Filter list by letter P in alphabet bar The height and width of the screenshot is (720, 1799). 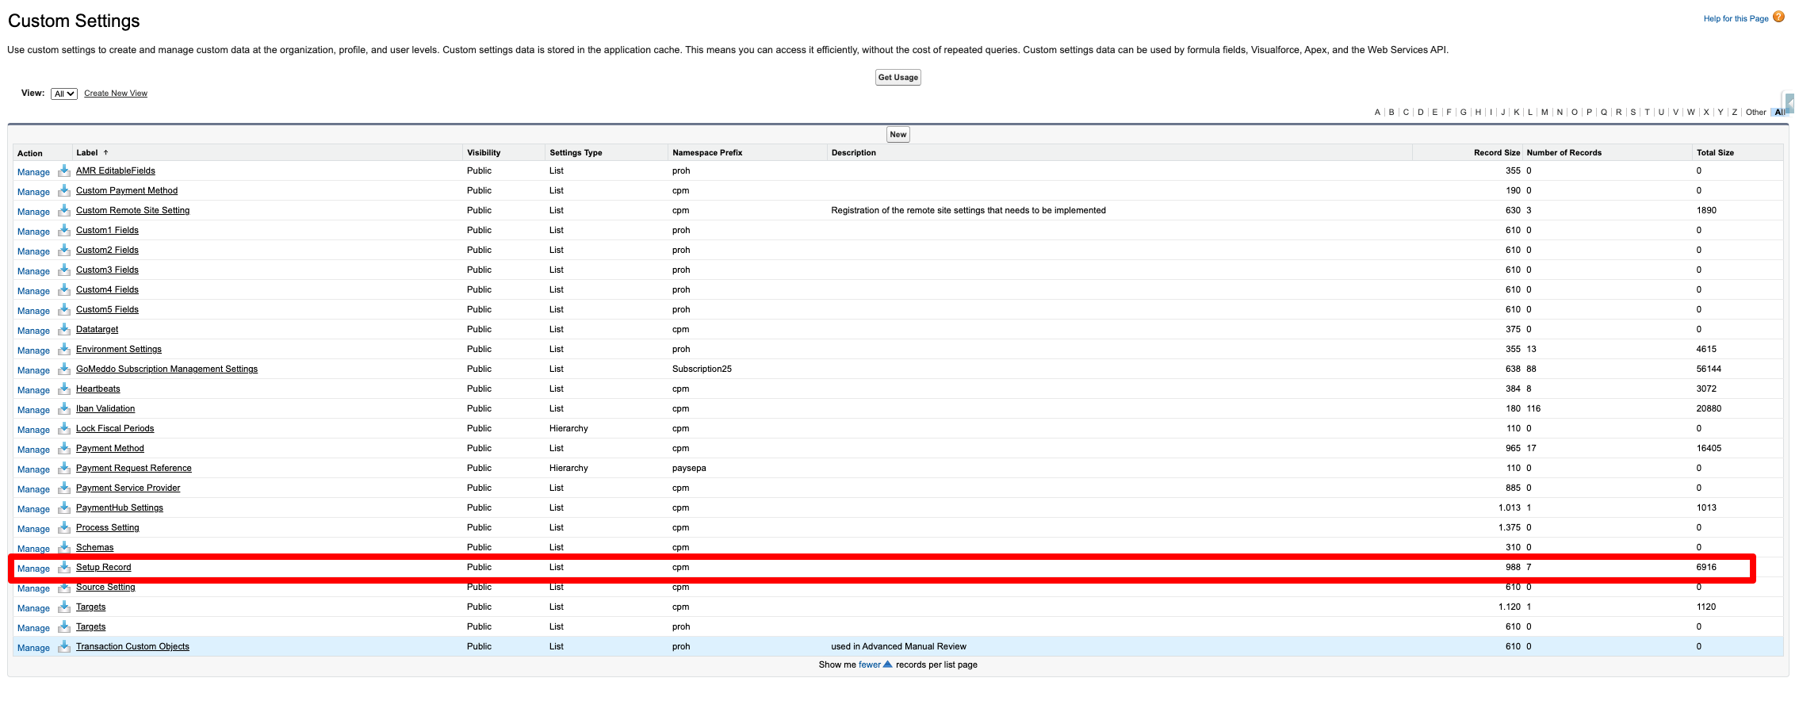(1589, 113)
